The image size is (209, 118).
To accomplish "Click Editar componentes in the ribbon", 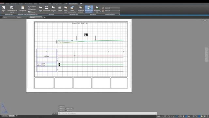I will [72, 9].
